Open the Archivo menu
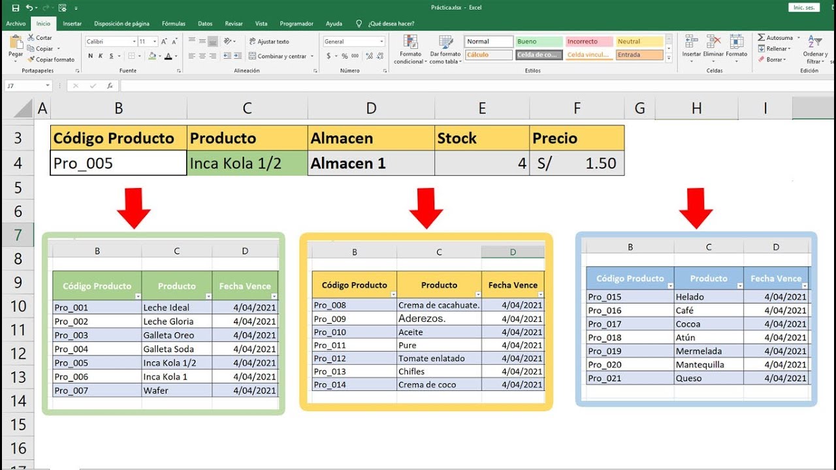The width and height of the screenshot is (836, 470). (16, 23)
